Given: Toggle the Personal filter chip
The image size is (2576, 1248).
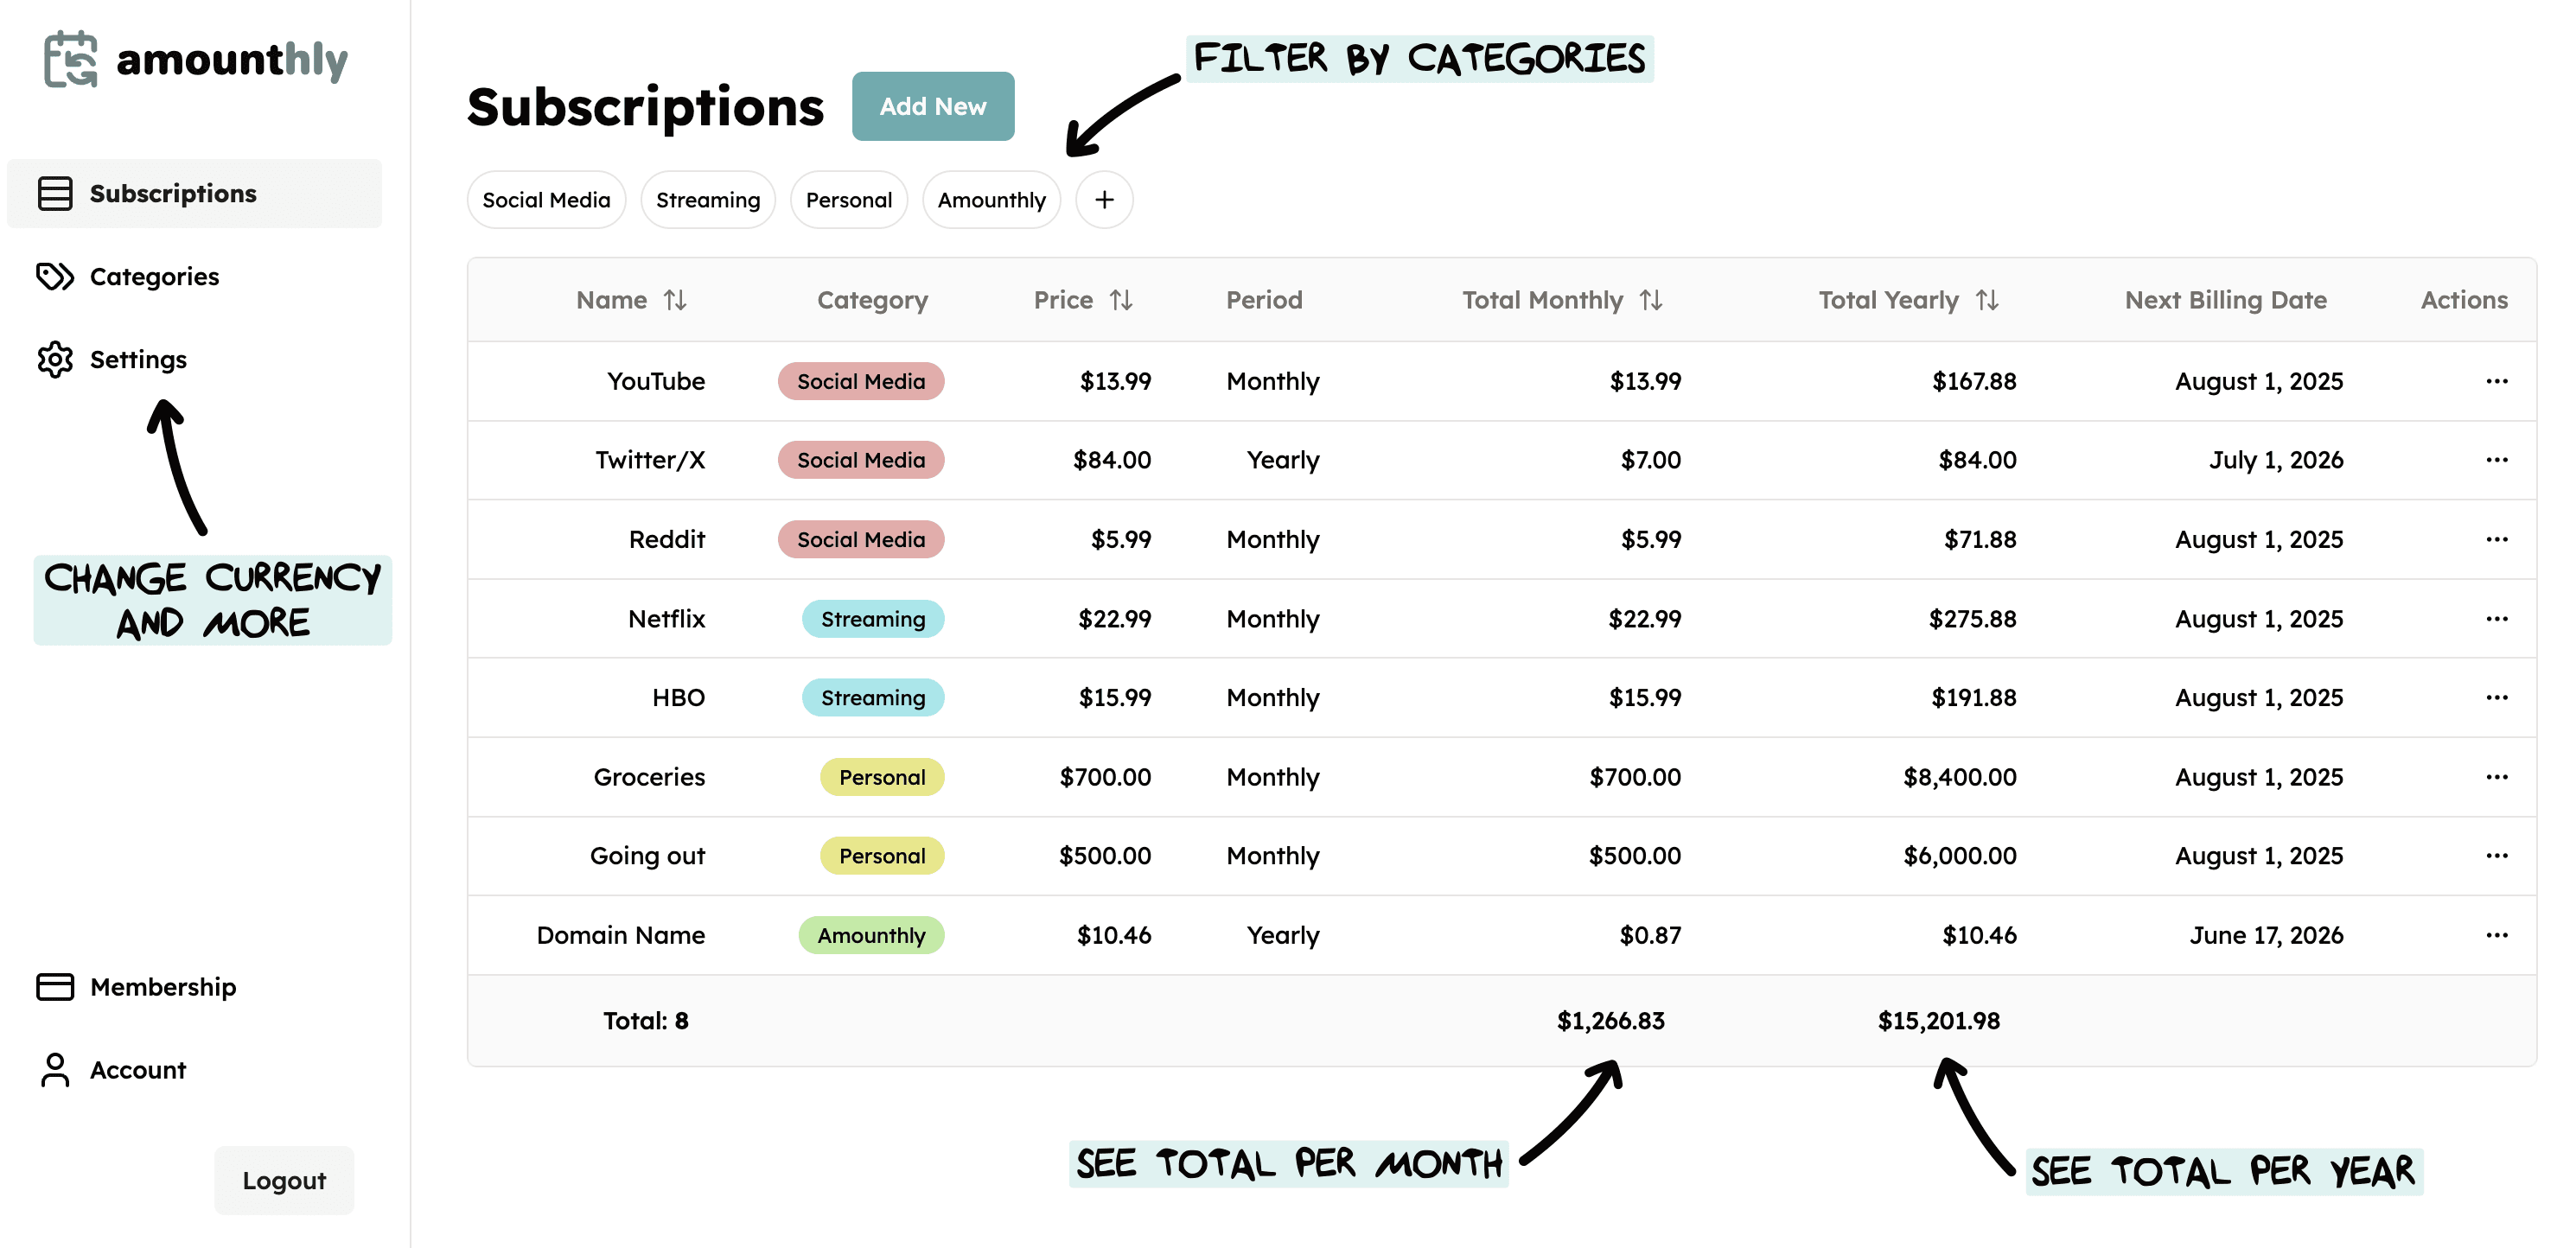Looking at the screenshot, I should pyautogui.click(x=849, y=199).
